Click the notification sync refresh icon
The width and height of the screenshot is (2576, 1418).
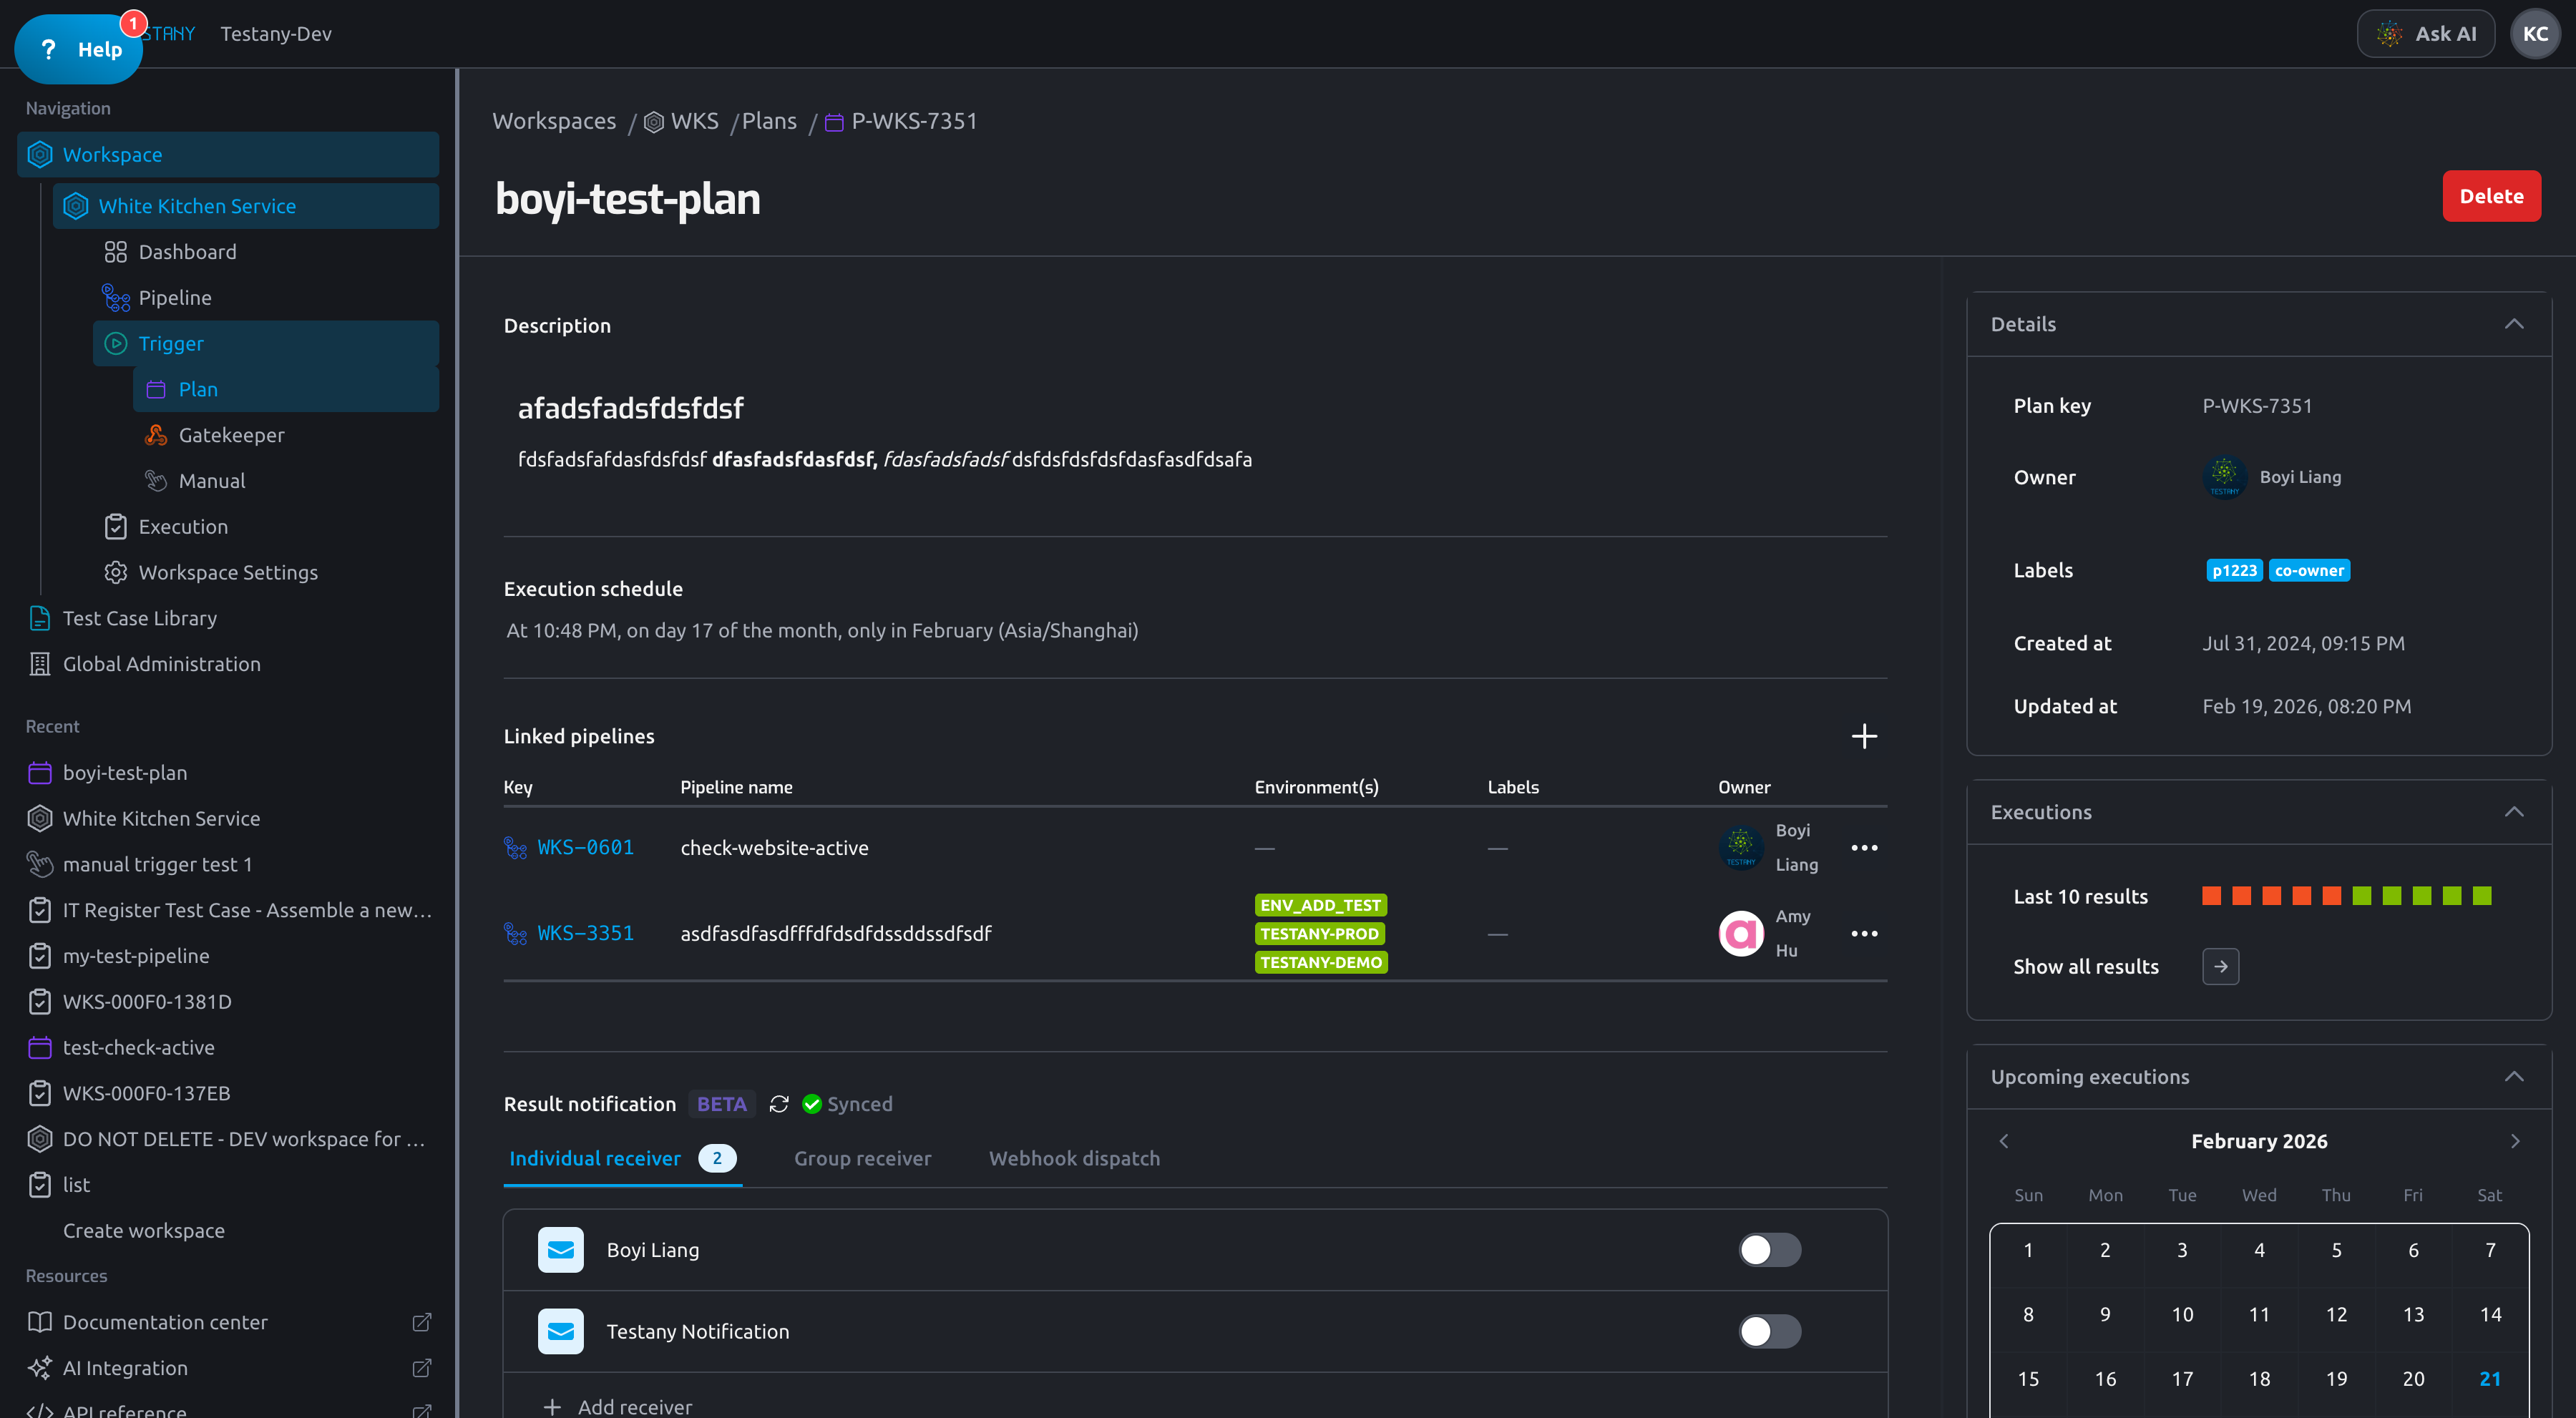coord(779,1104)
